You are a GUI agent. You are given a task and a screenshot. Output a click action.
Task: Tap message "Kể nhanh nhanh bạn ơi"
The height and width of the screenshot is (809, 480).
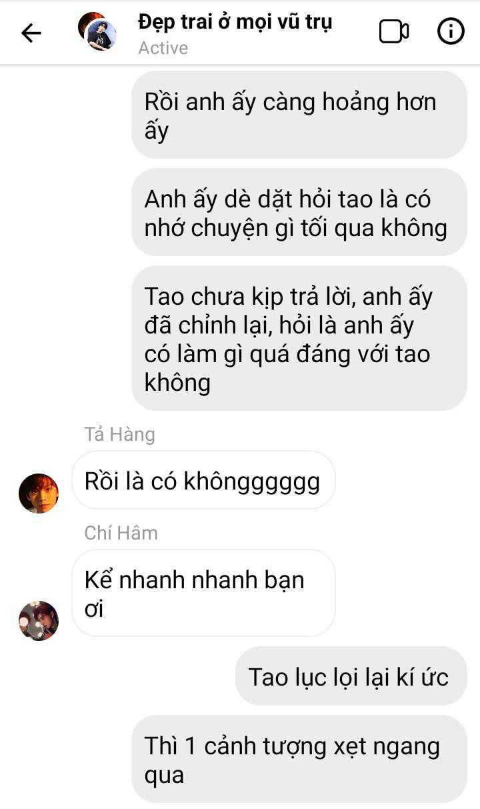[203, 593]
